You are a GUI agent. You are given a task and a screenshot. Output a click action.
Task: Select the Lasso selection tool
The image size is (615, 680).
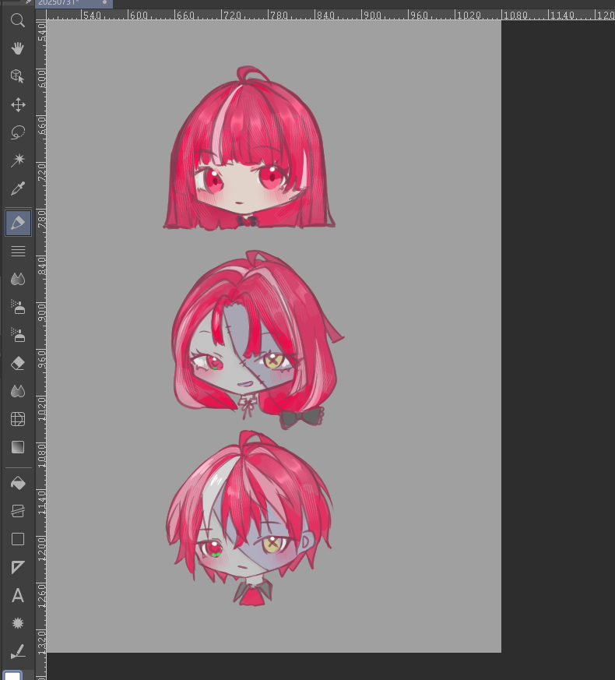pos(18,132)
